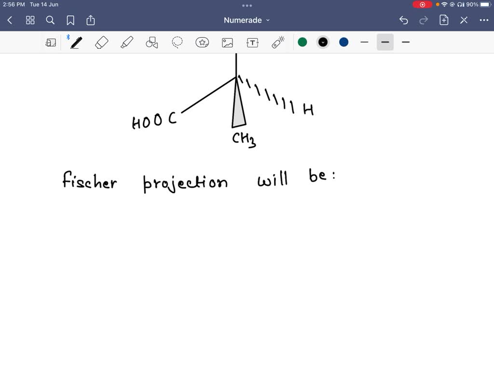Image resolution: width=494 pixels, height=371 pixels.
Task: Pick the highlighter tool
Action: coord(126,42)
